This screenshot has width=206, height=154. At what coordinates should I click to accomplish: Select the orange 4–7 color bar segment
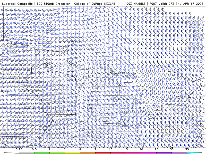click(x=88, y=153)
